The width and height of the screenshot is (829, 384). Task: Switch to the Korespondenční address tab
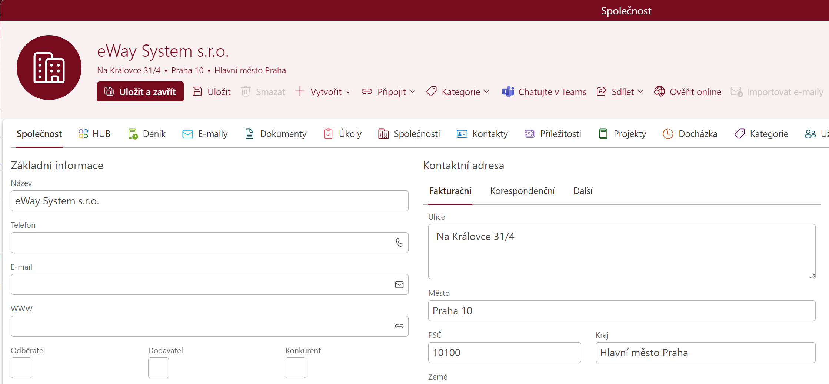[x=522, y=191]
